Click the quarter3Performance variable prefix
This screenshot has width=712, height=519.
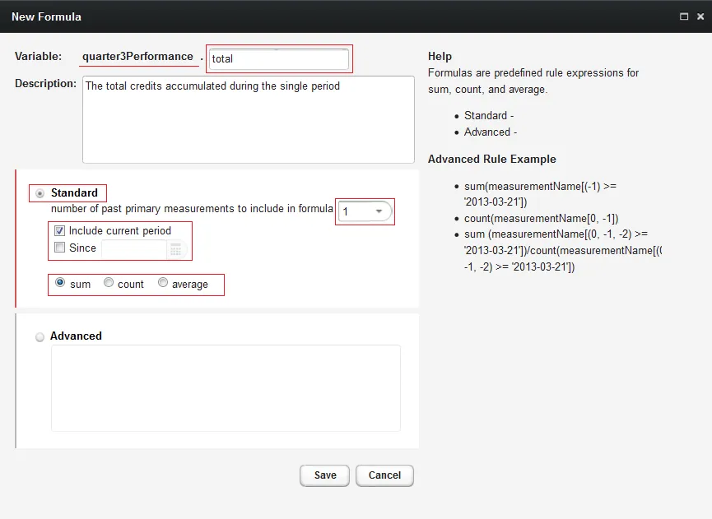(137, 56)
